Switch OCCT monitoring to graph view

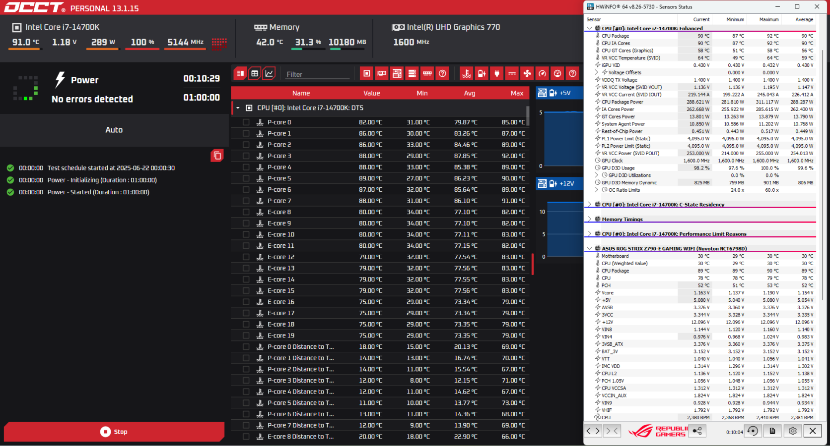point(269,73)
